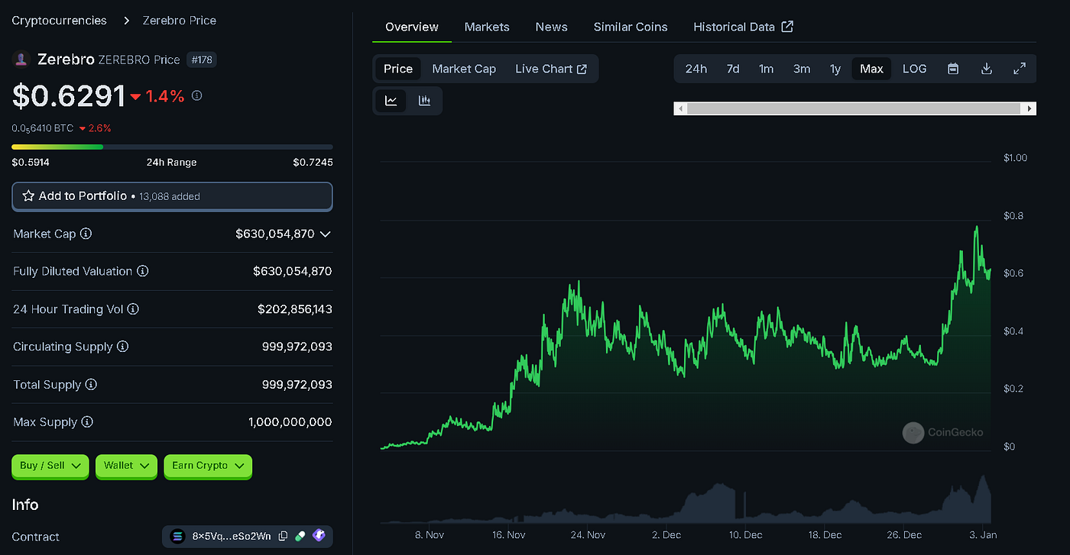Viewport: 1070px width, 555px height.
Task: Switch to line chart view icon
Action: 391,101
